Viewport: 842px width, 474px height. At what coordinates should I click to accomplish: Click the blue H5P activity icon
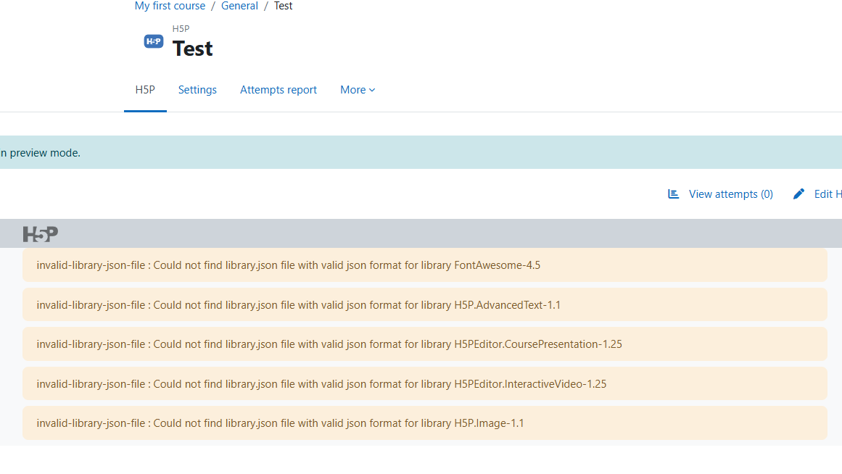(154, 41)
